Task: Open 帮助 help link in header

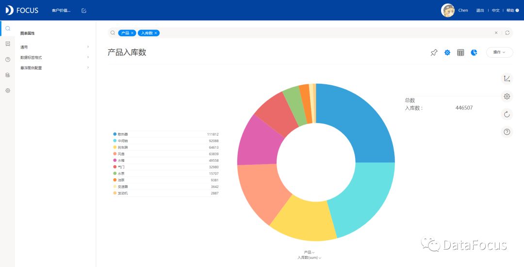Action: (x=512, y=10)
